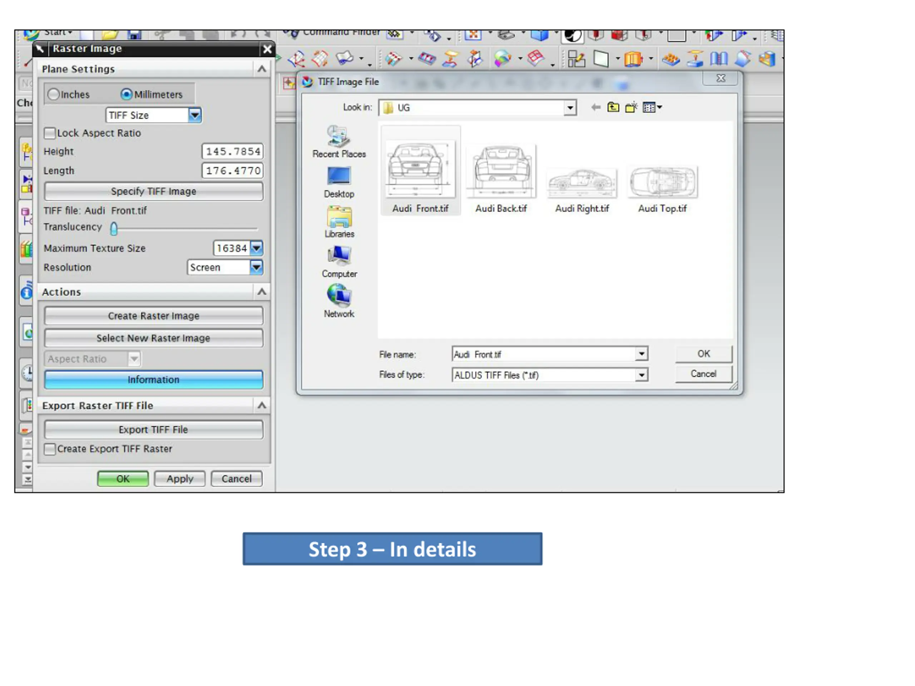The height and width of the screenshot is (686, 915).
Task: Click the blue cube icon in the top toolbar
Action: (x=539, y=36)
